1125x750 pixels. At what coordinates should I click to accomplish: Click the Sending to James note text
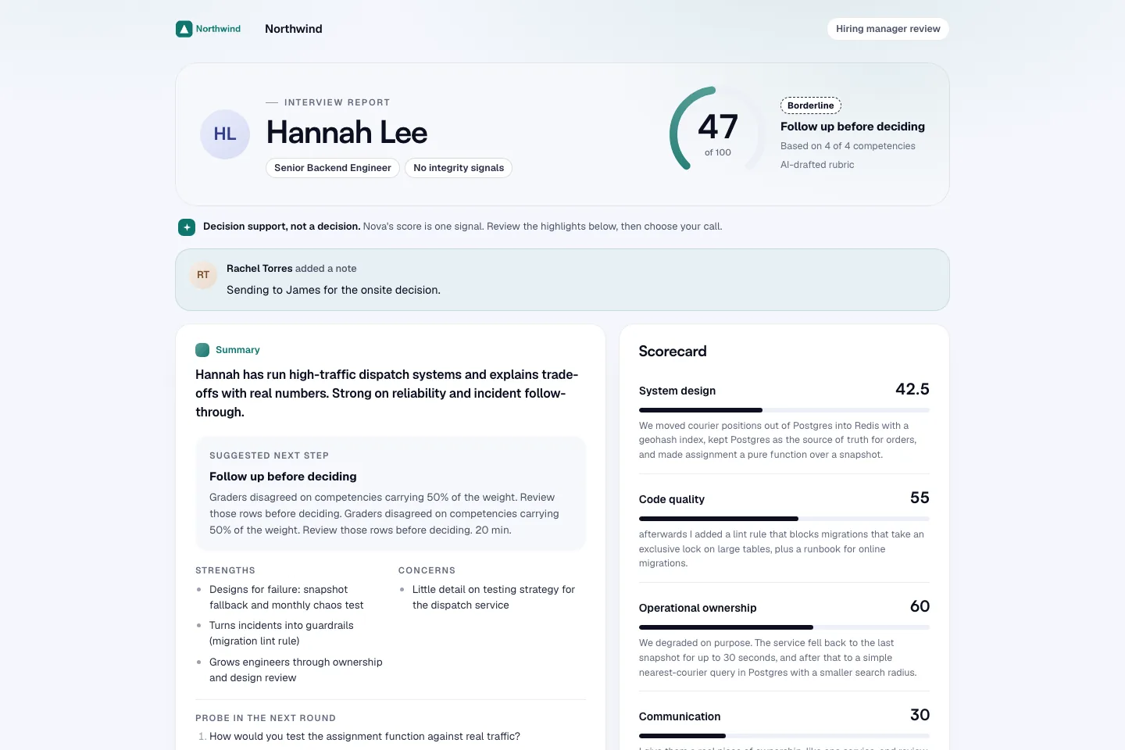[x=334, y=290]
